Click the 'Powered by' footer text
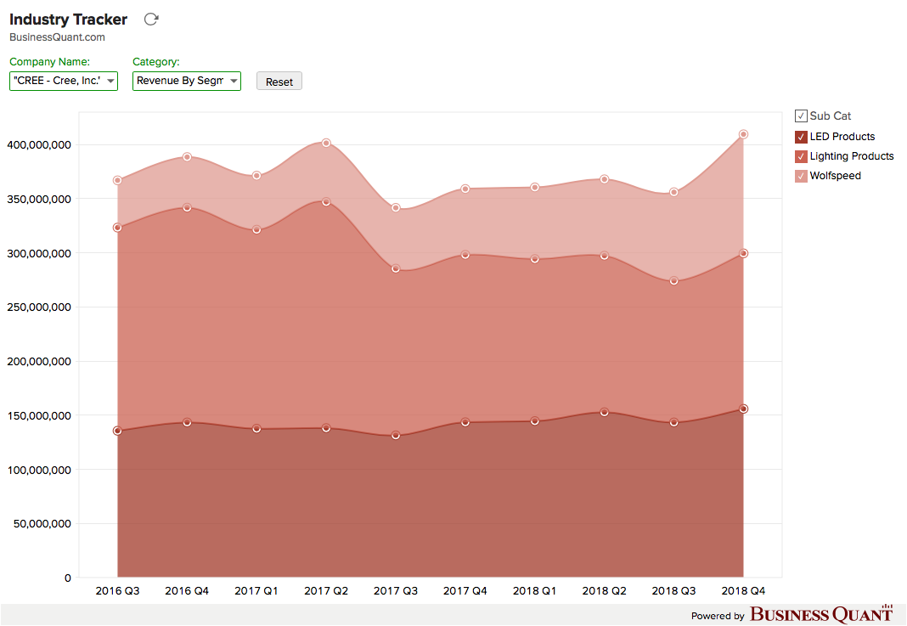 [718, 616]
